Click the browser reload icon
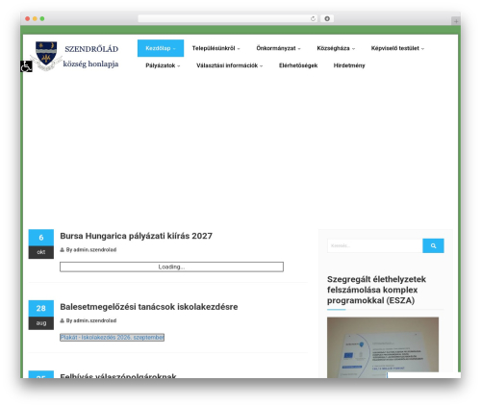Screen dimensions: 481x407 click(x=313, y=19)
